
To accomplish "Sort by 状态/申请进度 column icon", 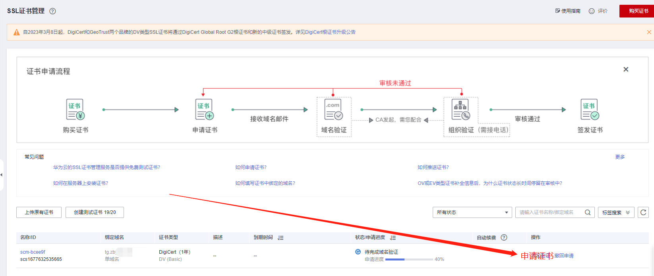I will [393, 238].
